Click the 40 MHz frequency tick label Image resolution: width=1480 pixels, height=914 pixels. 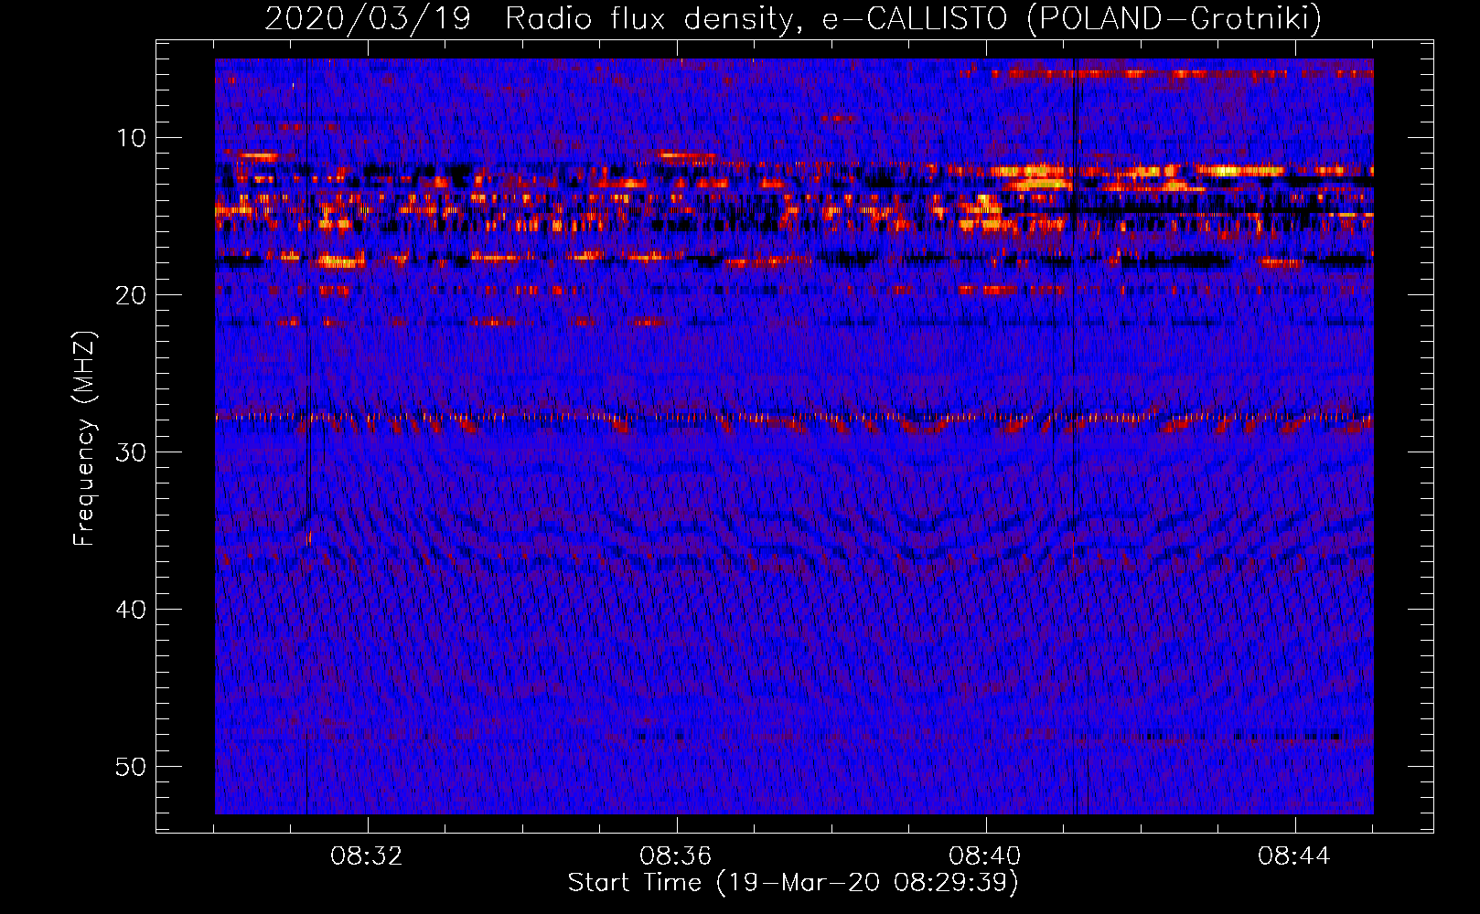pyautogui.click(x=132, y=610)
